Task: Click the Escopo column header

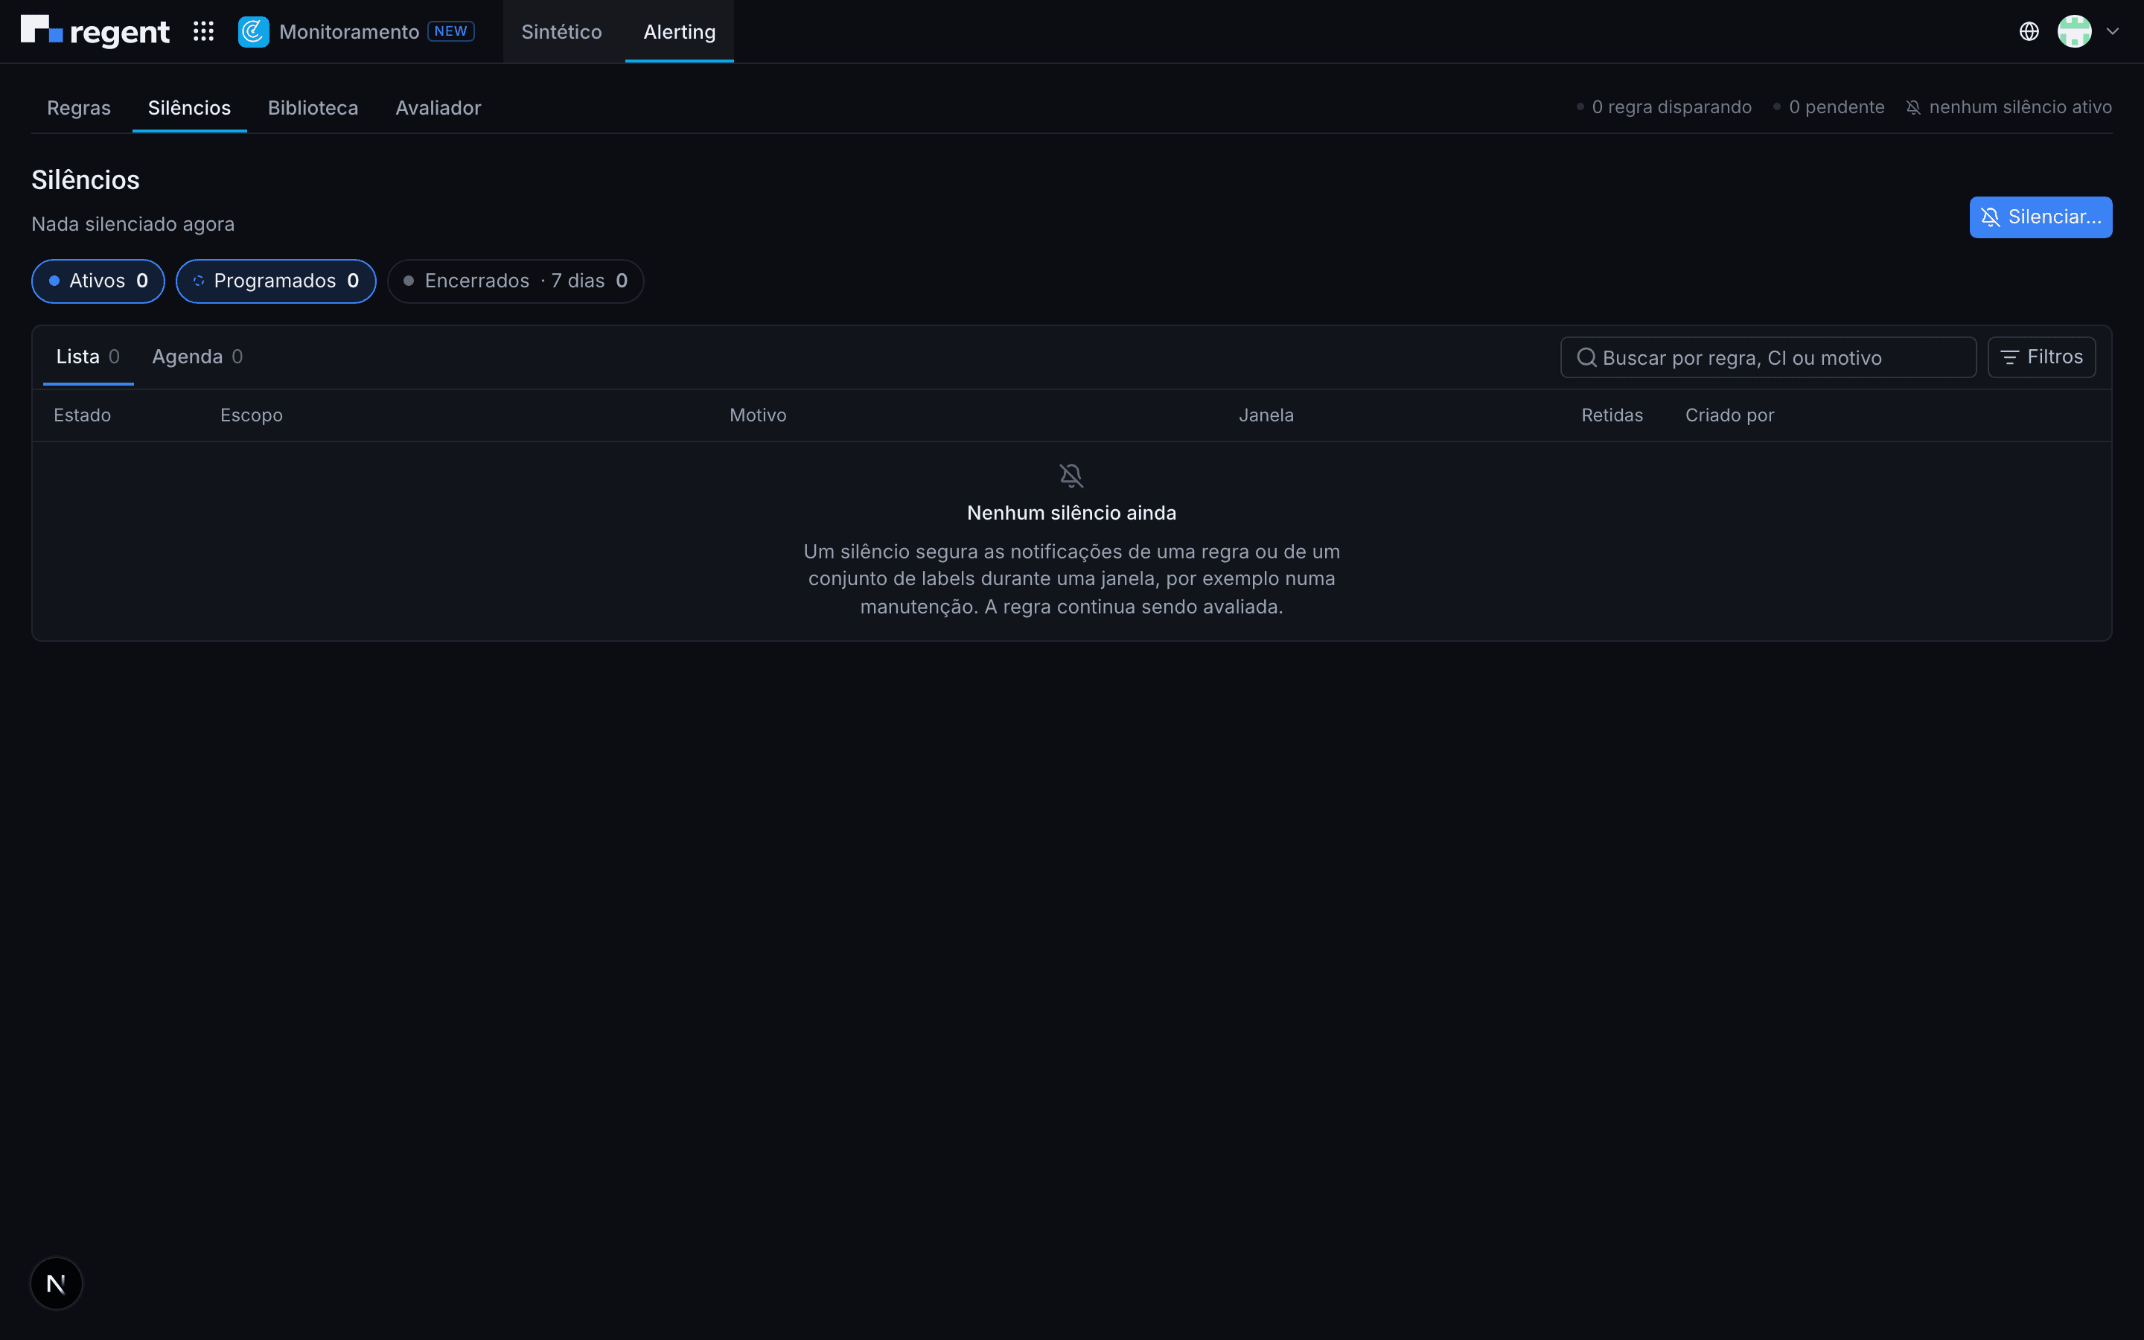Action: (252, 415)
